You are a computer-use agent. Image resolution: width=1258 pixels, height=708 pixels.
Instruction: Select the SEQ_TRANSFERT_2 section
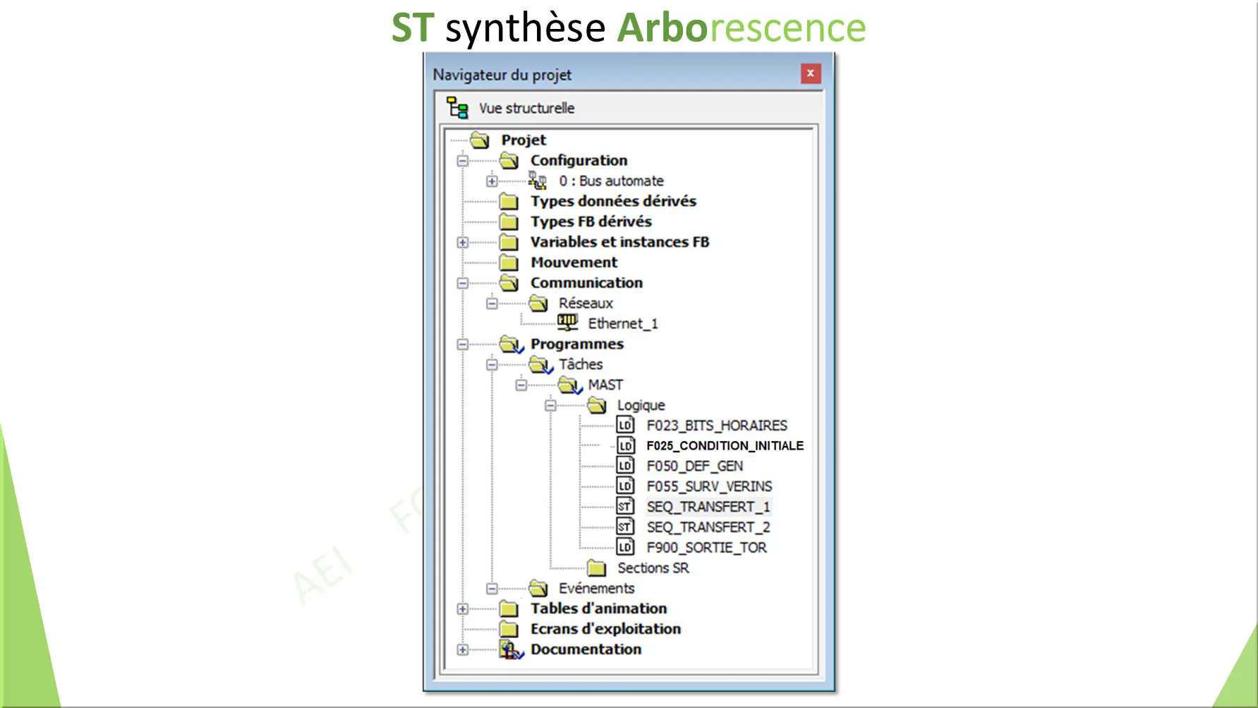click(708, 527)
